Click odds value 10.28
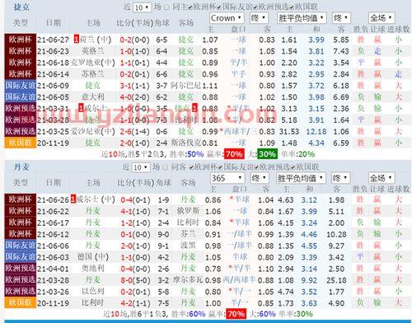 [336, 235]
